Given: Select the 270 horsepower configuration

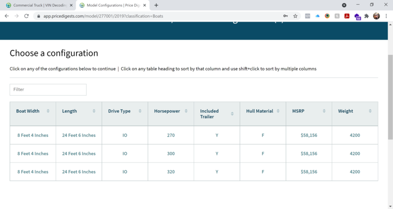Looking at the screenshot, I should click(171, 135).
